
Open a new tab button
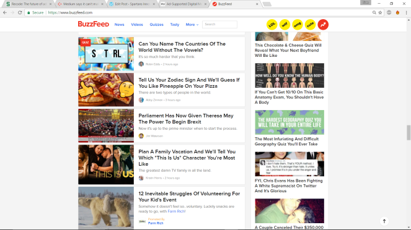coord(267,4)
